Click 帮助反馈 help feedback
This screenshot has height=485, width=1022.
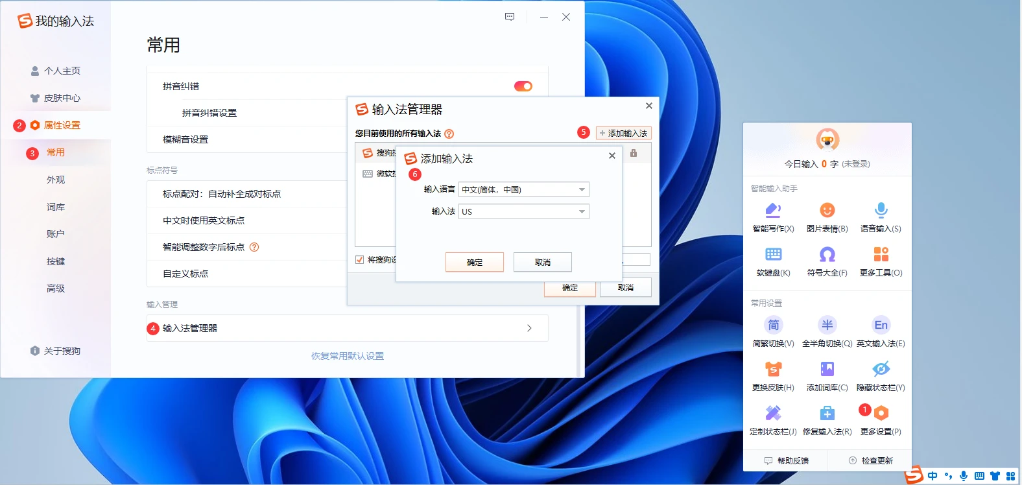click(786, 460)
